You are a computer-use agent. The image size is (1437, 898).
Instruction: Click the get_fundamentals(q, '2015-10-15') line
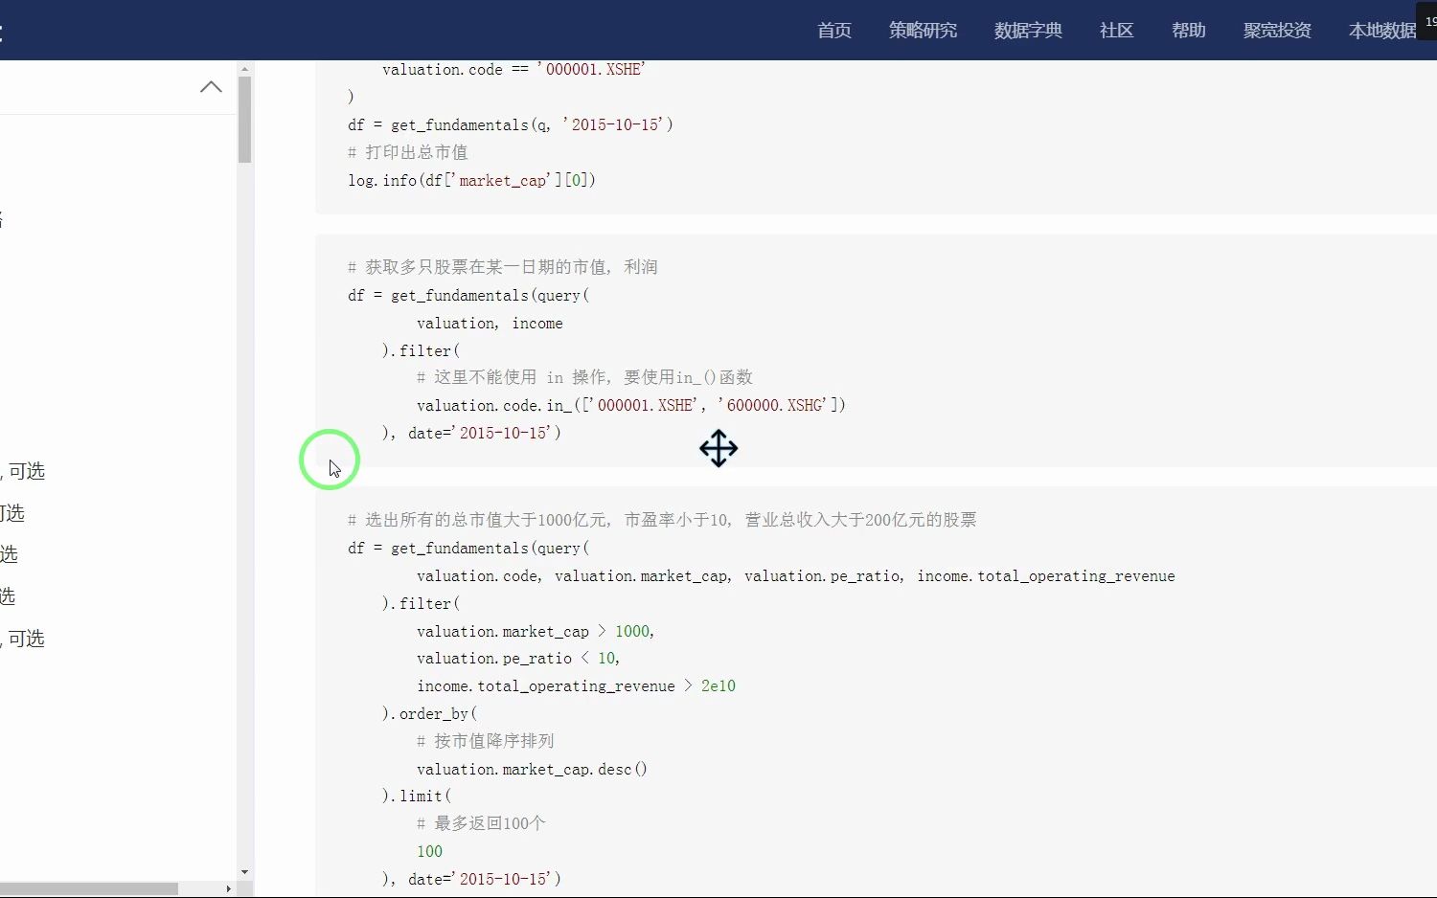coord(511,124)
